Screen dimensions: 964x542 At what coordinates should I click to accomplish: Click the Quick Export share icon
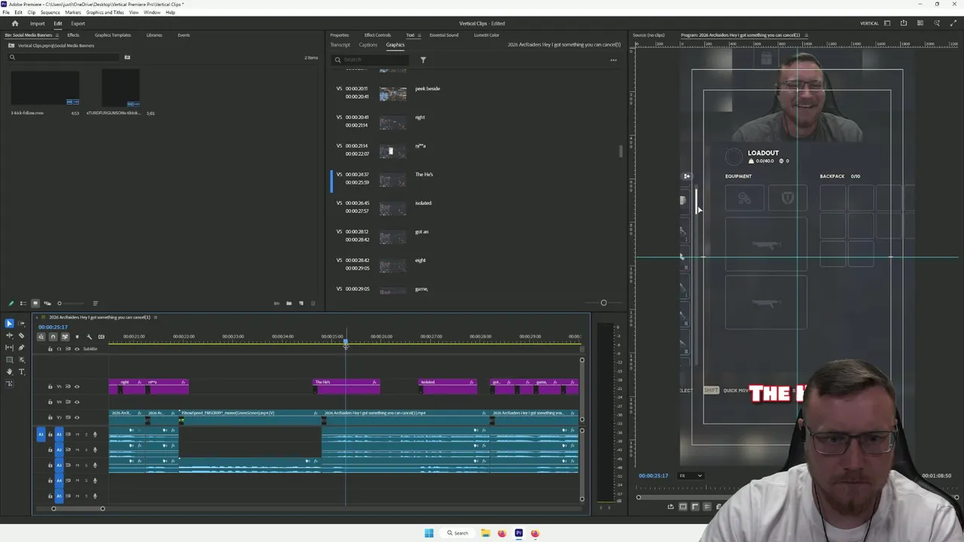(x=904, y=23)
